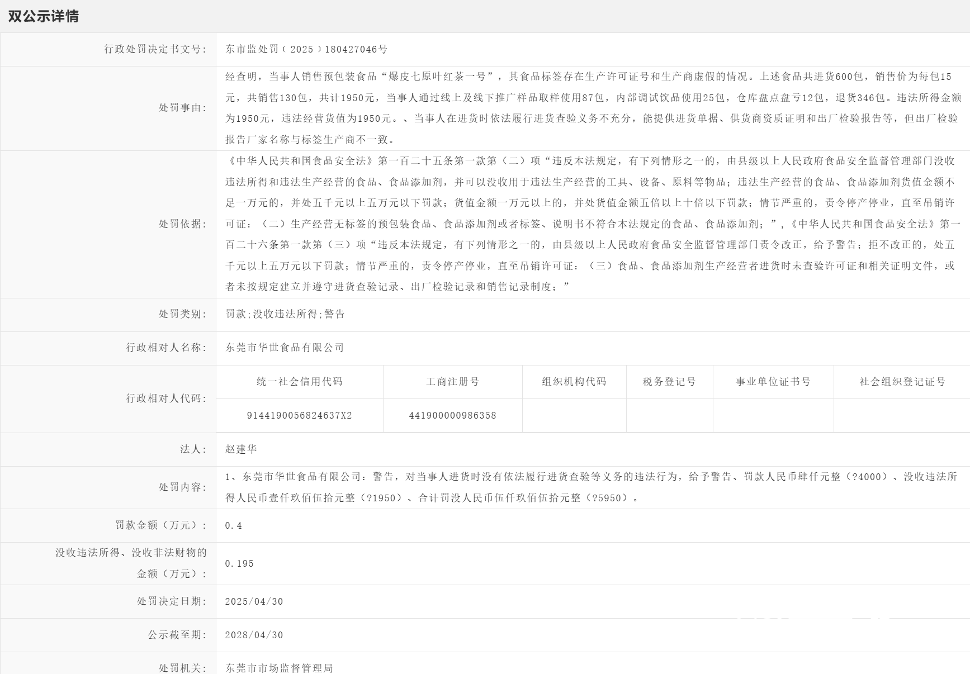
Task: Click the 事业单位证书号 column header
Action: 773,382
